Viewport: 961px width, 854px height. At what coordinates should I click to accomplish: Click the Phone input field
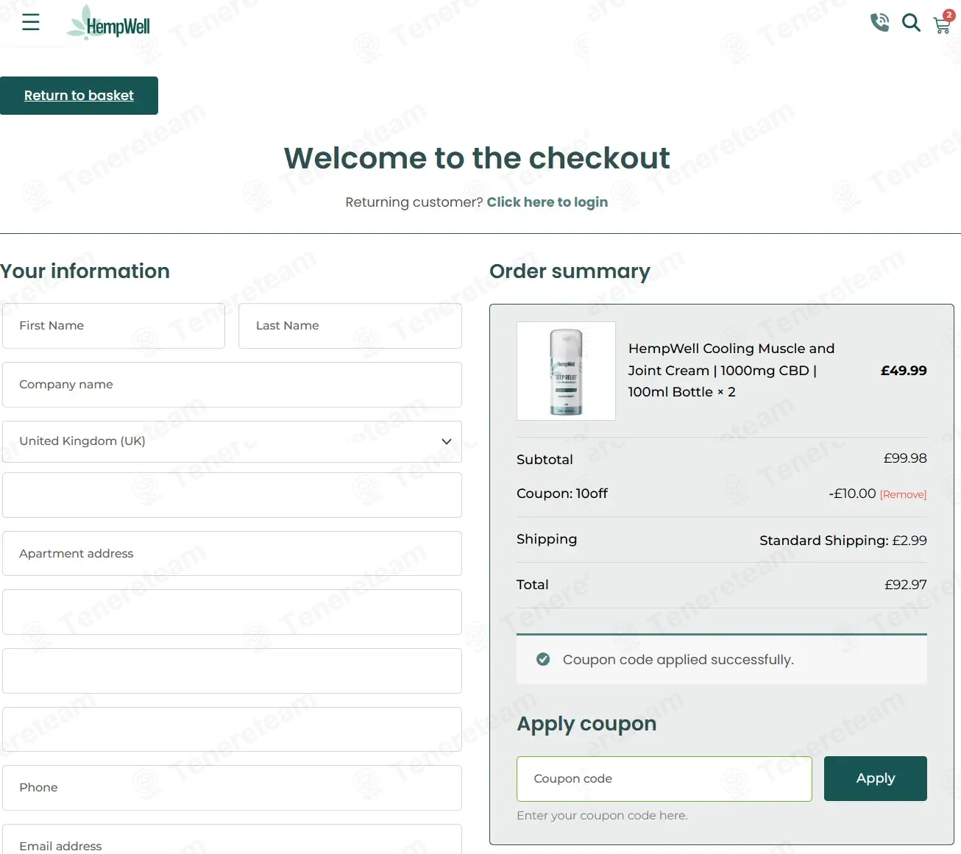(232, 788)
